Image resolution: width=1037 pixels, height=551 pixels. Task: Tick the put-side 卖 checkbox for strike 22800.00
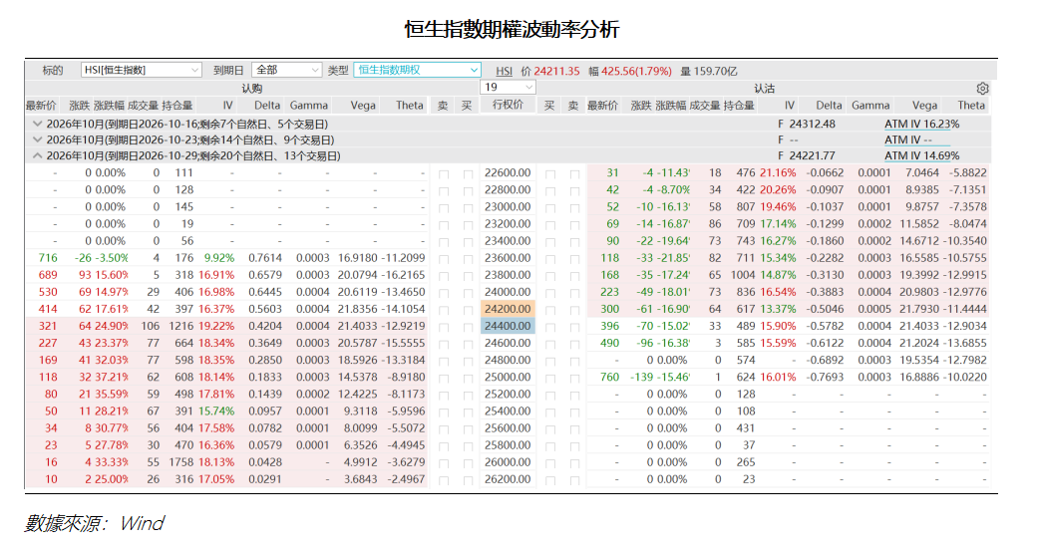click(x=574, y=191)
